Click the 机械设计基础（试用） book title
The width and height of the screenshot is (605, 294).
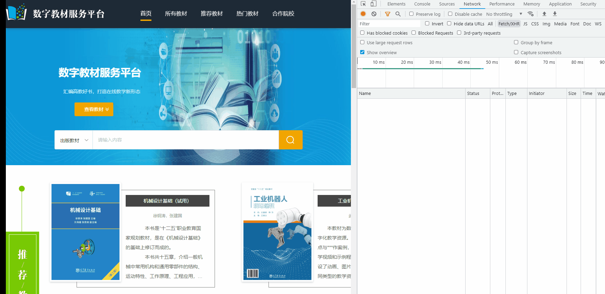click(168, 201)
